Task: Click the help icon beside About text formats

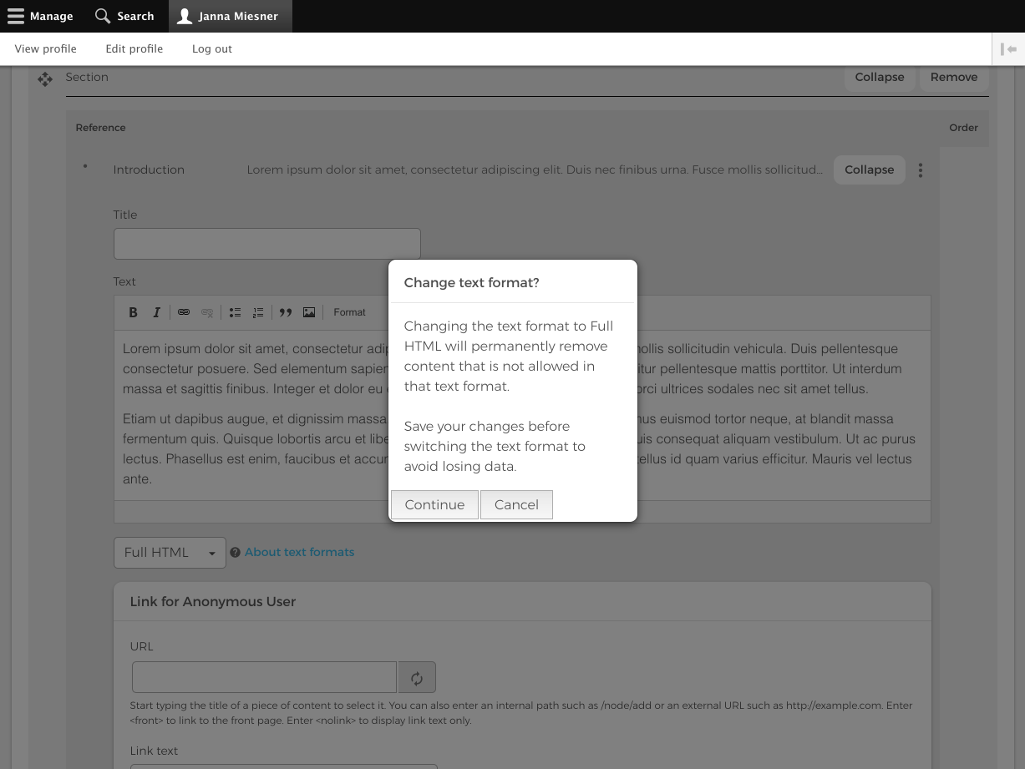Action: pos(236,553)
